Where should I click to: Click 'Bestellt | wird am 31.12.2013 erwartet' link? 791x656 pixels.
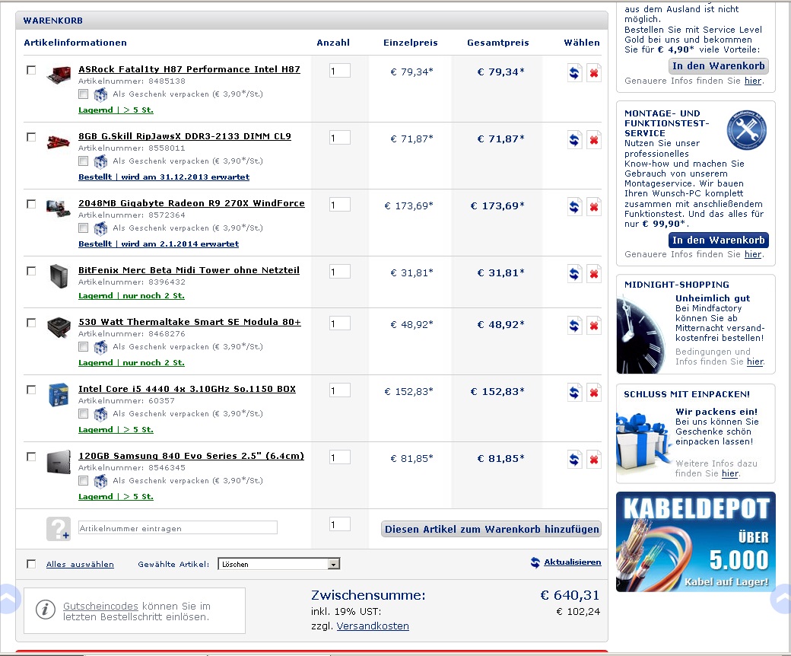(x=164, y=177)
